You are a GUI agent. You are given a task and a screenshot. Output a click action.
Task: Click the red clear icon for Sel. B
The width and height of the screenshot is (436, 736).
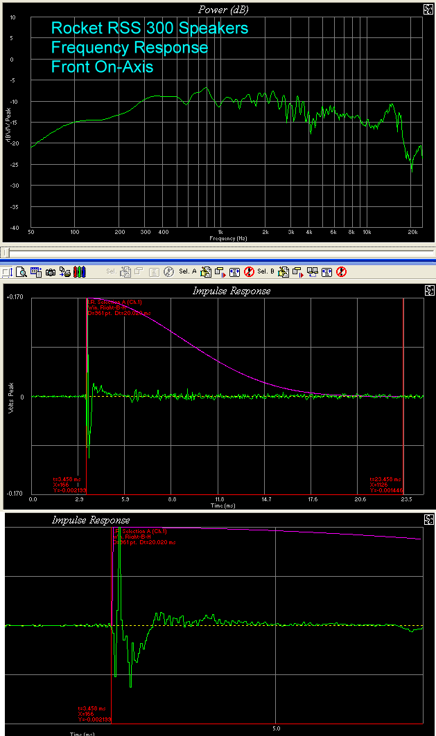342,272
